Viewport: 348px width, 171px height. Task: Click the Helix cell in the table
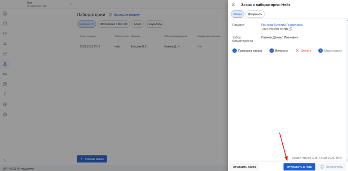(117, 47)
